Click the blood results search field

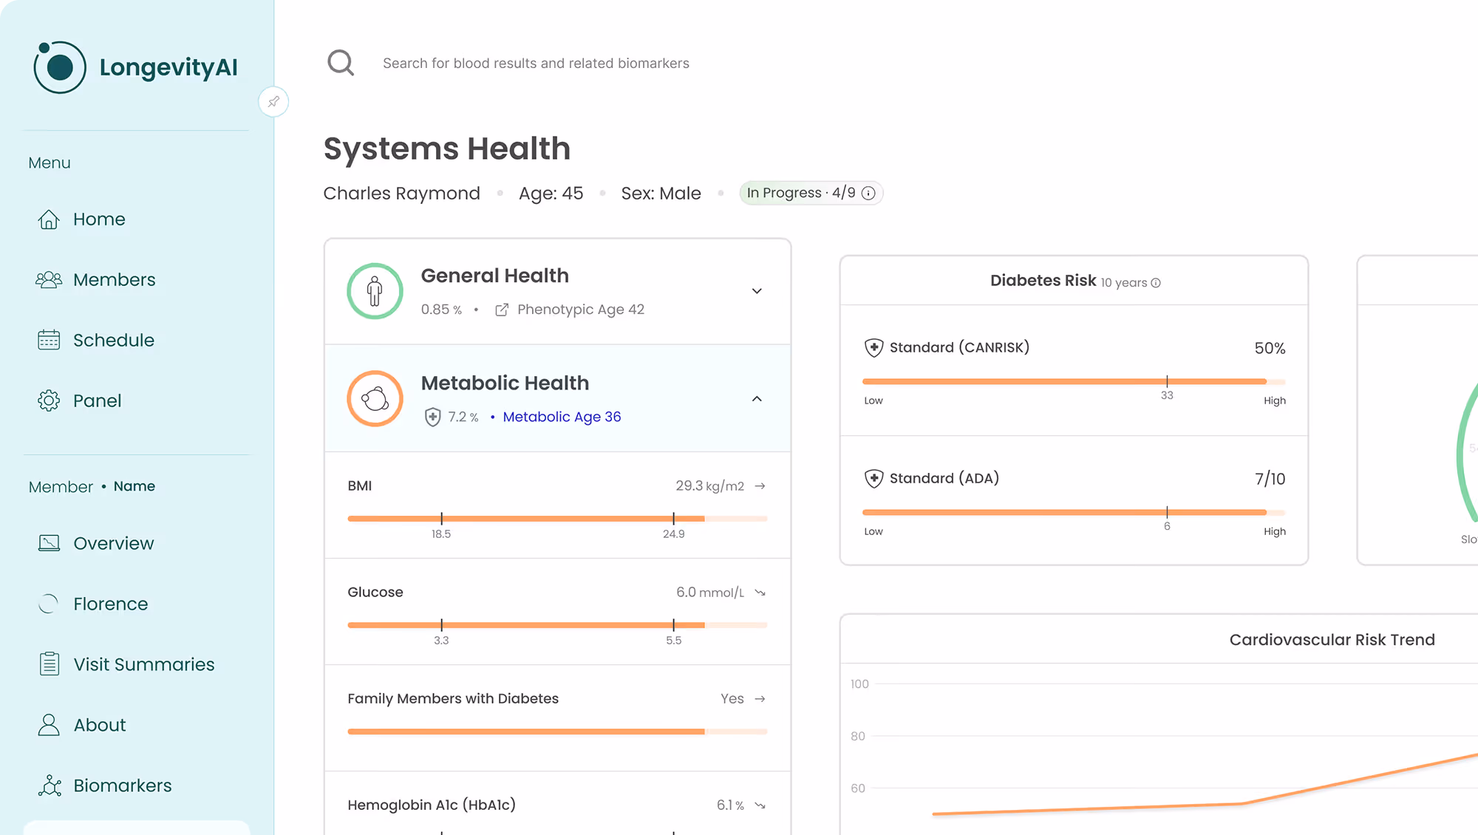click(x=536, y=64)
